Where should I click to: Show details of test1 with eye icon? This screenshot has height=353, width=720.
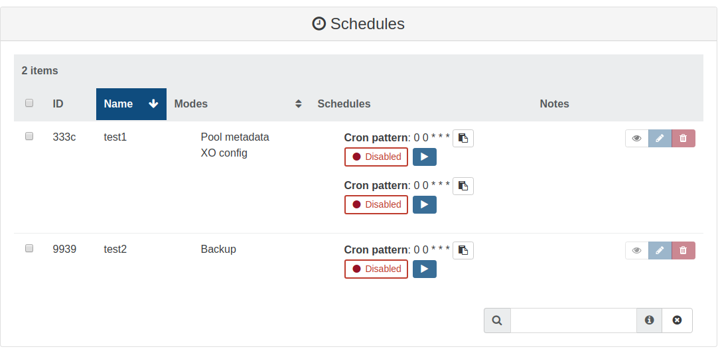(x=636, y=138)
